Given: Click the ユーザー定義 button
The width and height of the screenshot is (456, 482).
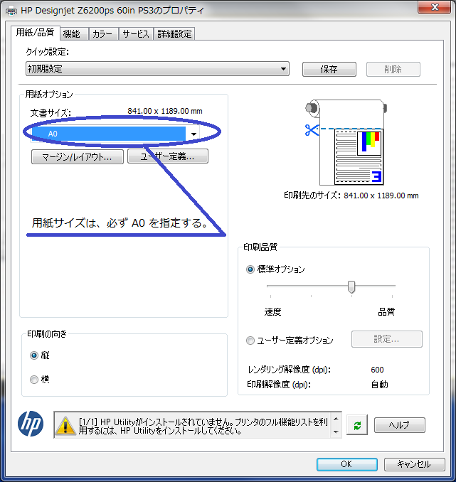Looking at the screenshot, I should [168, 156].
